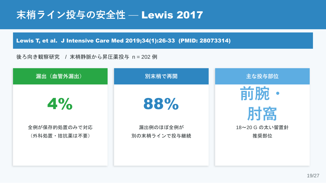Click empty area of the extravasation card
This screenshot has width=326, height=183.
(60, 153)
